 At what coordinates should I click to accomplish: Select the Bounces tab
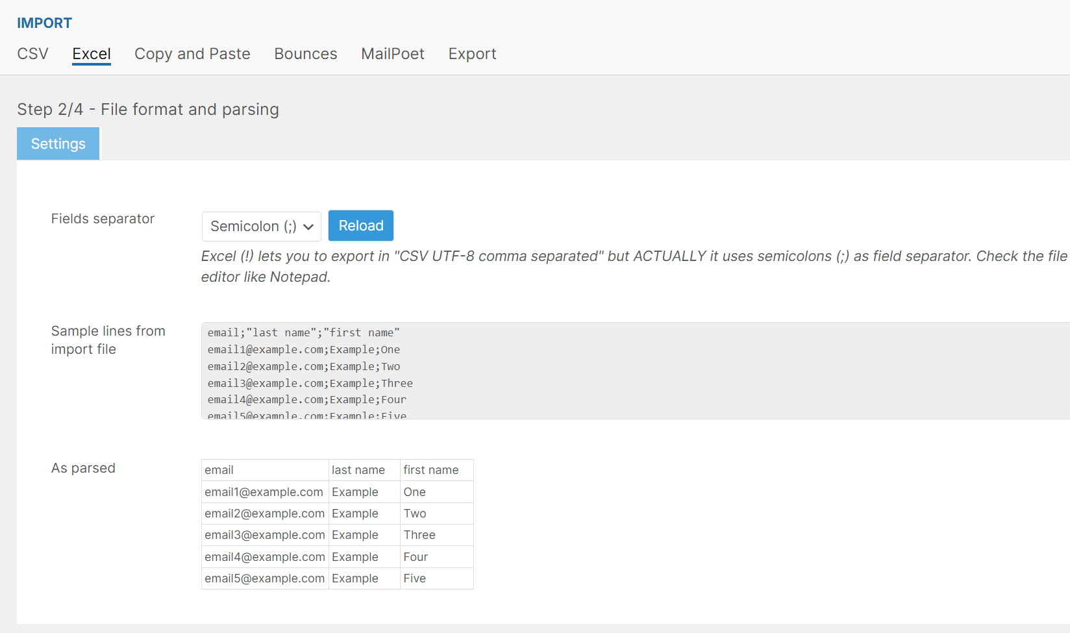coord(305,54)
